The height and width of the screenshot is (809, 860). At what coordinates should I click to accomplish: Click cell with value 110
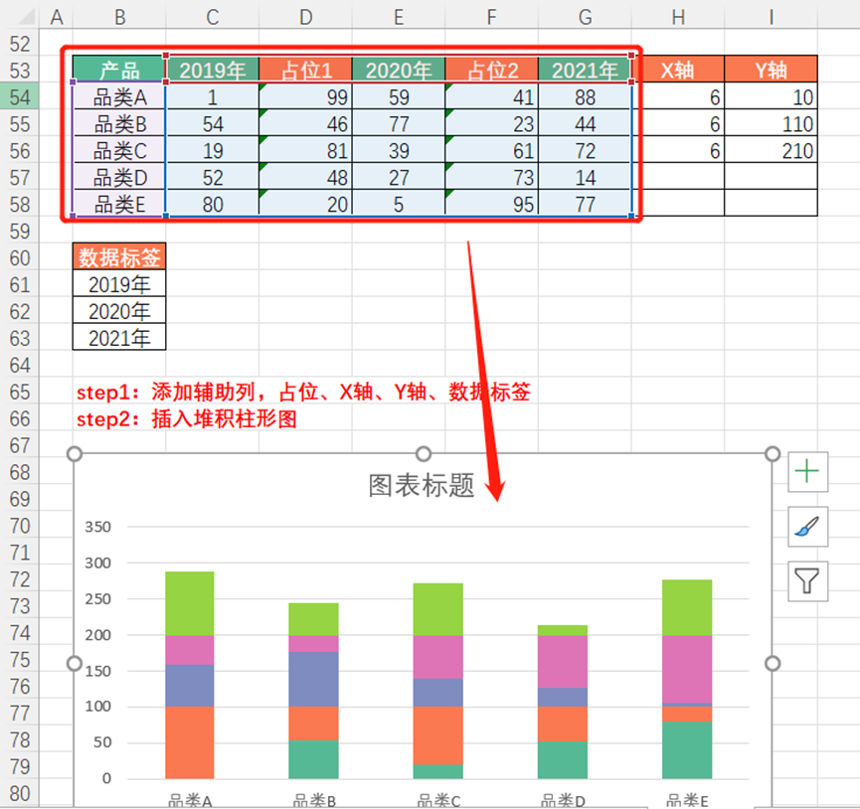click(771, 124)
